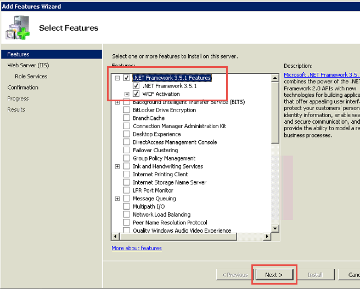Tick the Internet Printing Client checkbox
The image size is (360, 289).
(126, 174)
